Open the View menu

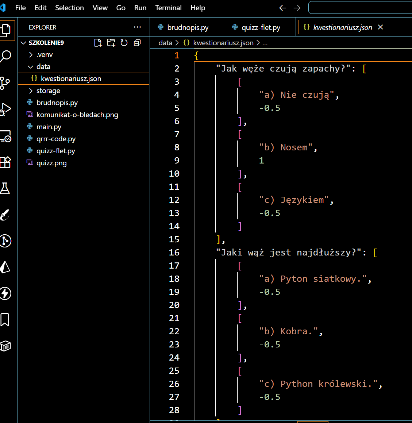pos(100,8)
